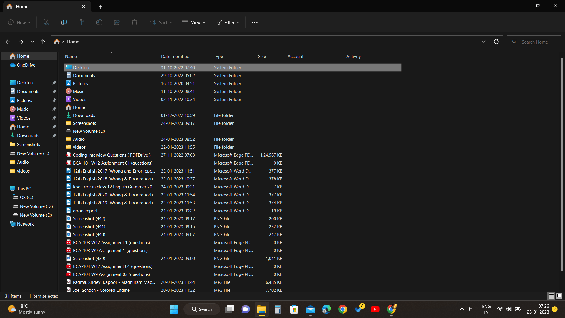565x318 pixels.
Task: Open a new tab with plus
Action: click(101, 6)
